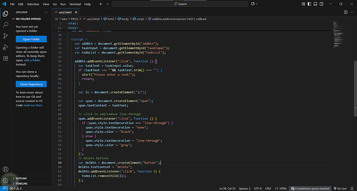The height and width of the screenshot is (191, 357).
Task: Open the Manage gear settings
Action: coord(5,180)
